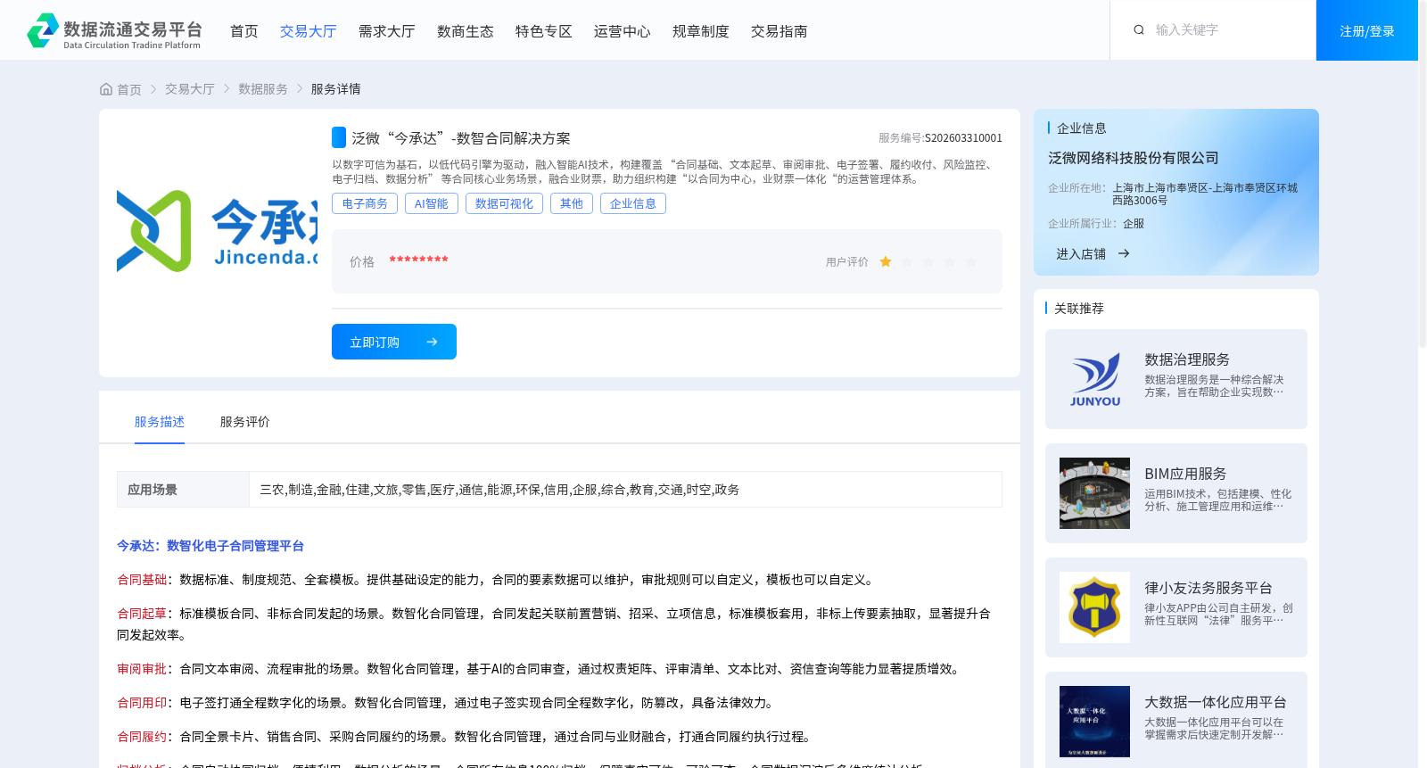Click the third rating star
The height and width of the screenshot is (768, 1427).
(928, 261)
